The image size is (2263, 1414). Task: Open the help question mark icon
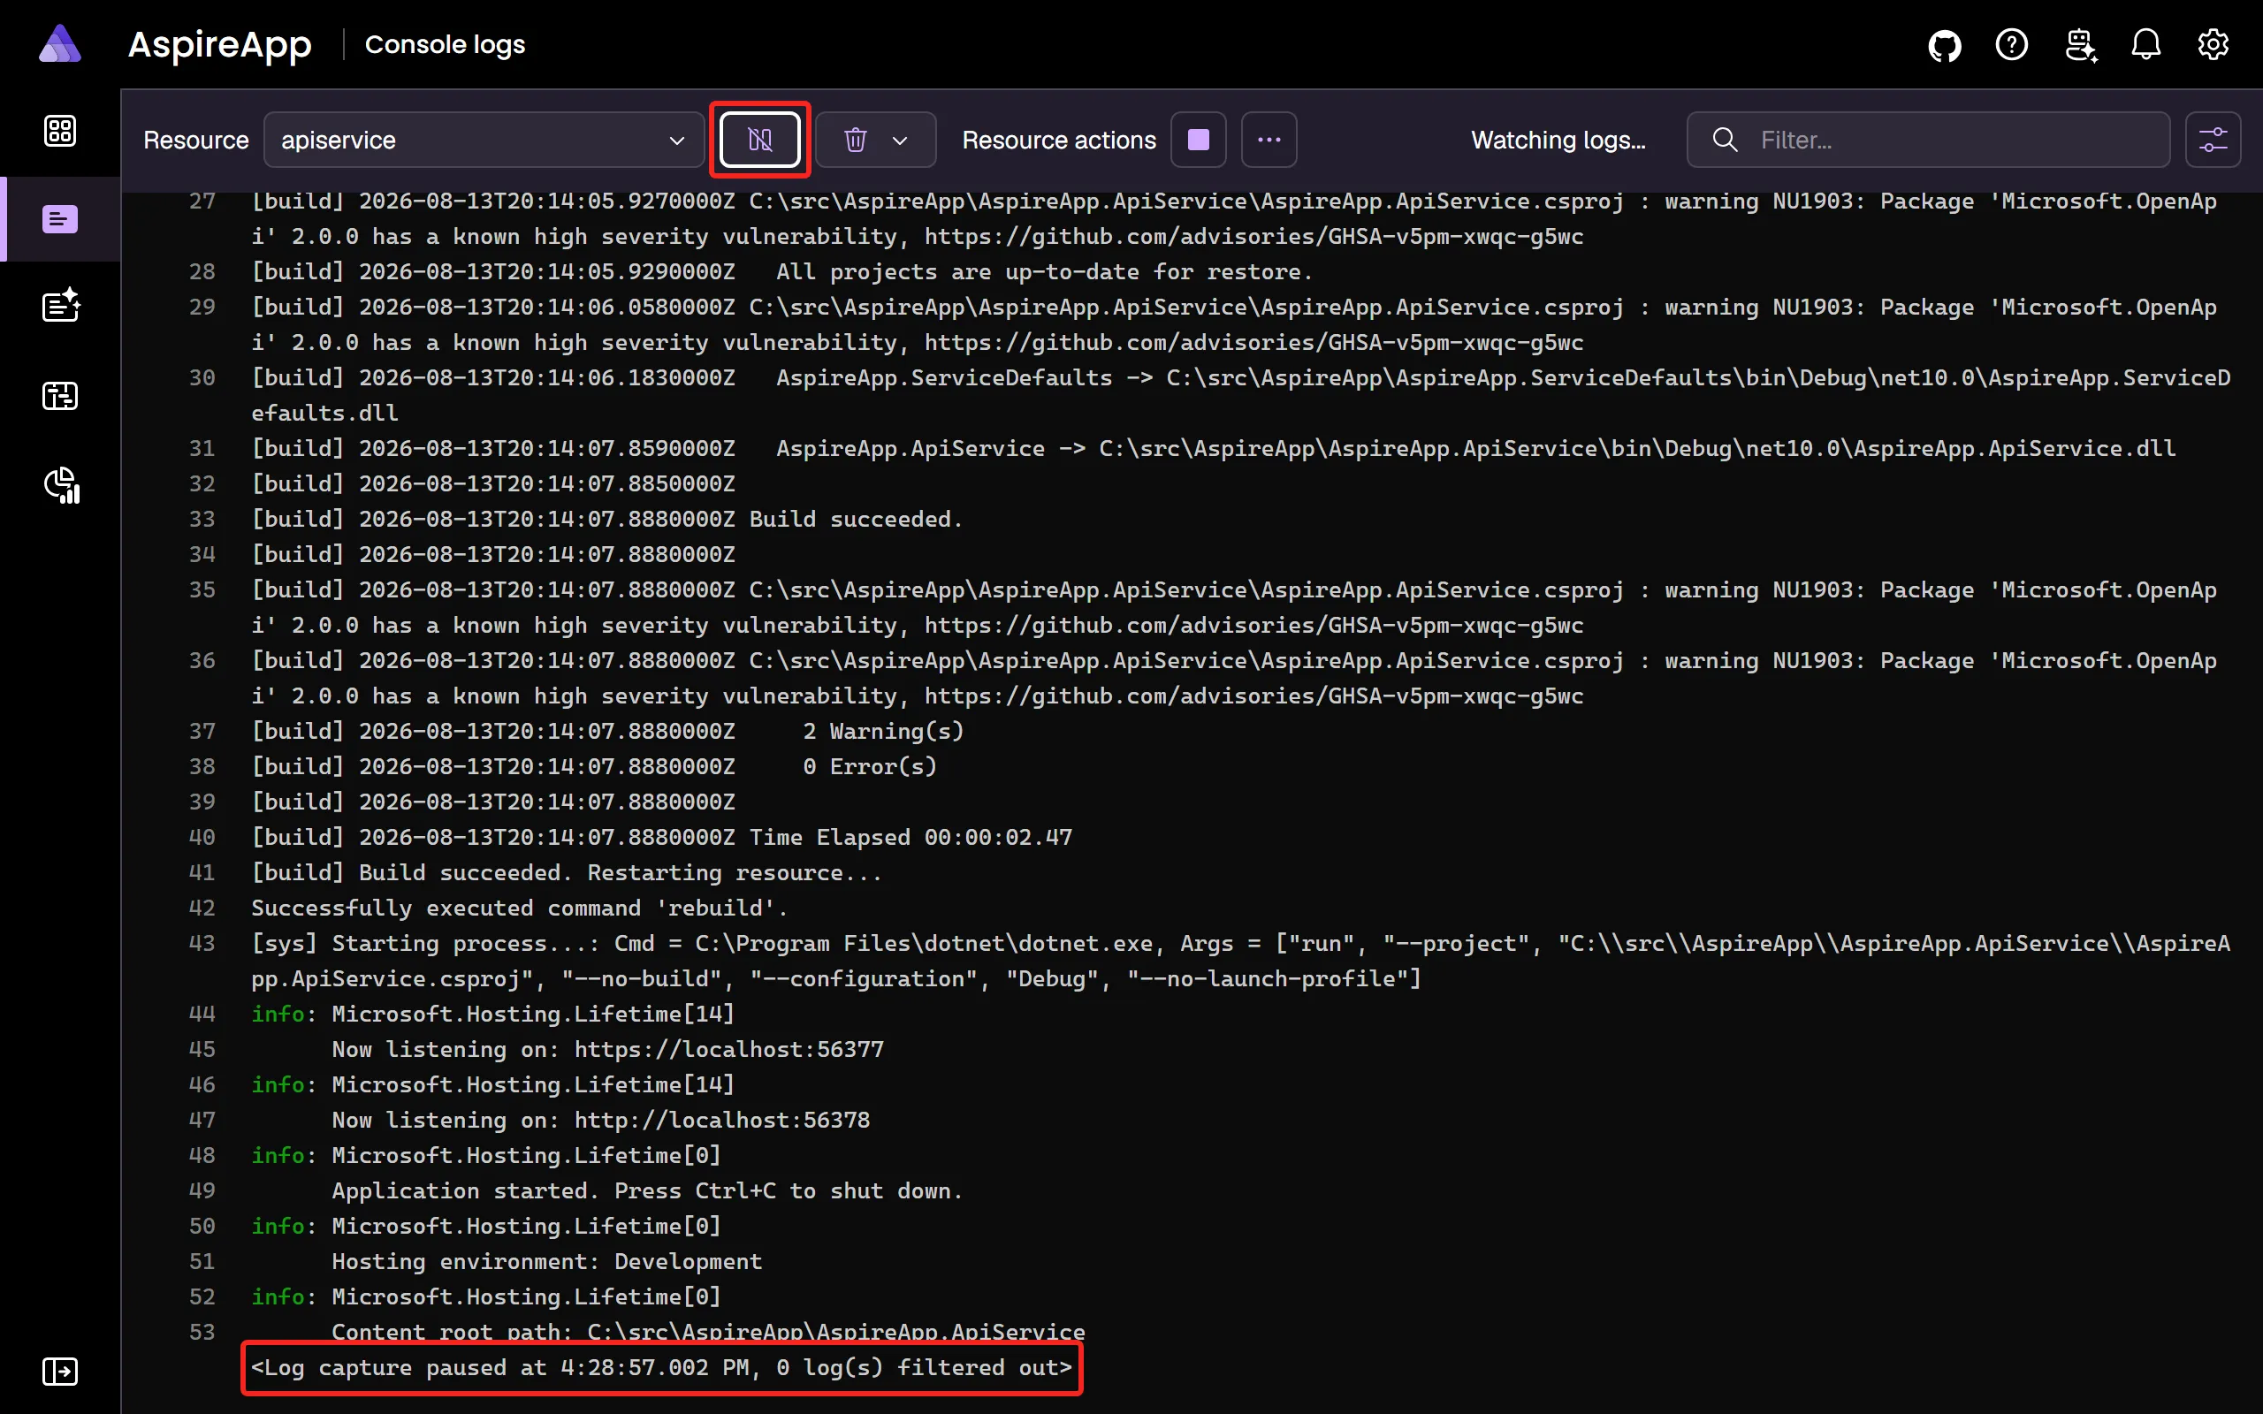pyautogui.click(x=2011, y=45)
